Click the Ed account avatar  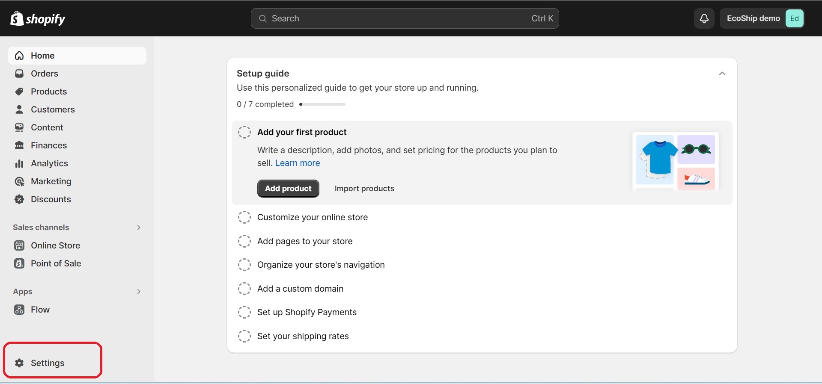pos(794,18)
